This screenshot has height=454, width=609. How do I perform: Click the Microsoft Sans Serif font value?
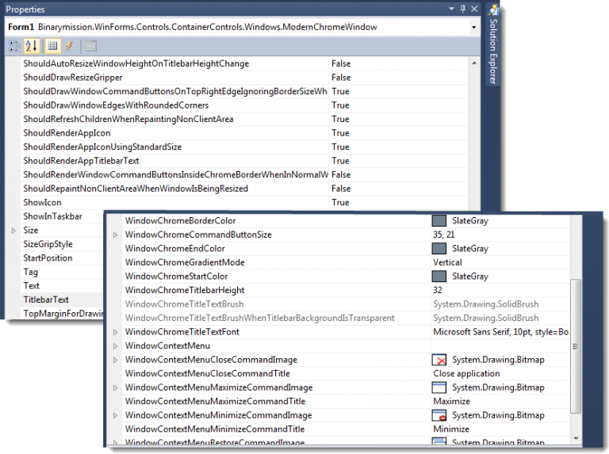500,332
